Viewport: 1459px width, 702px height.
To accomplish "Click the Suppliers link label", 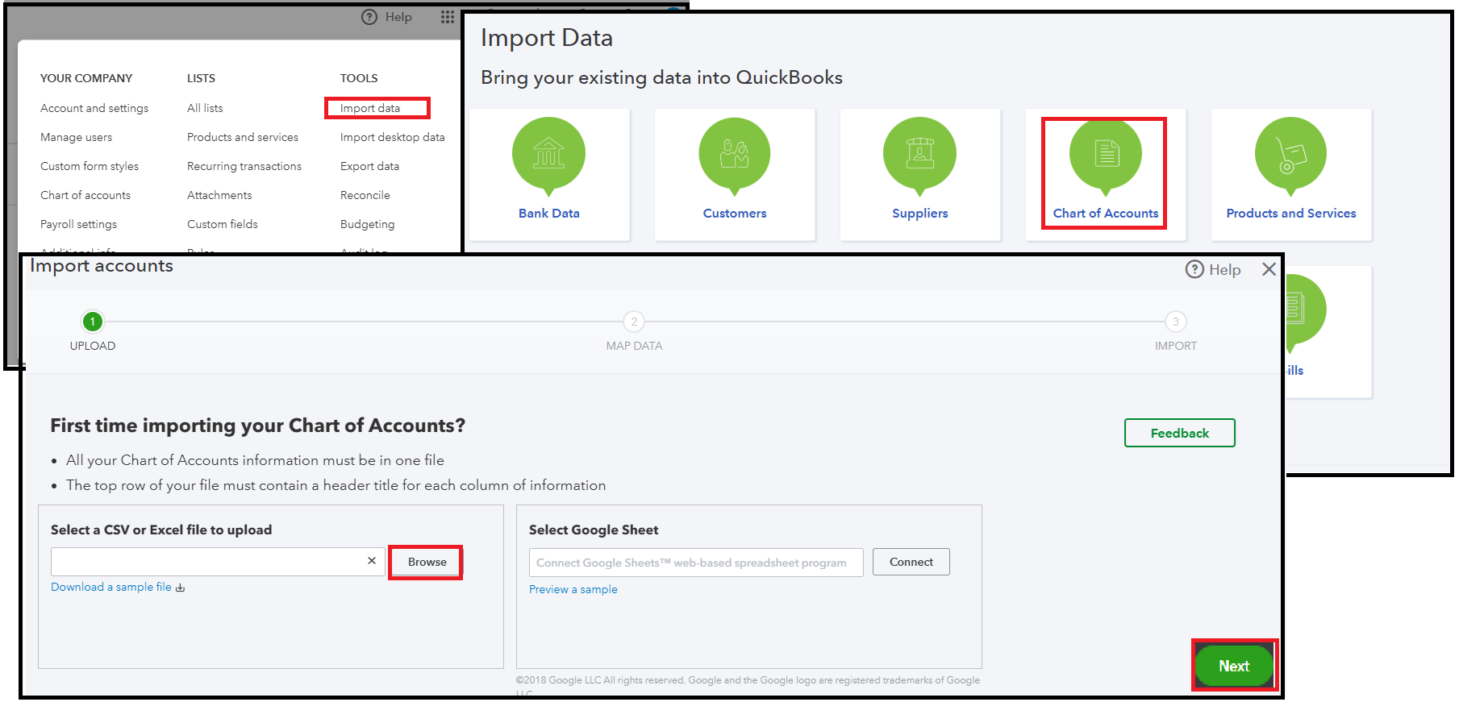I will (x=920, y=213).
